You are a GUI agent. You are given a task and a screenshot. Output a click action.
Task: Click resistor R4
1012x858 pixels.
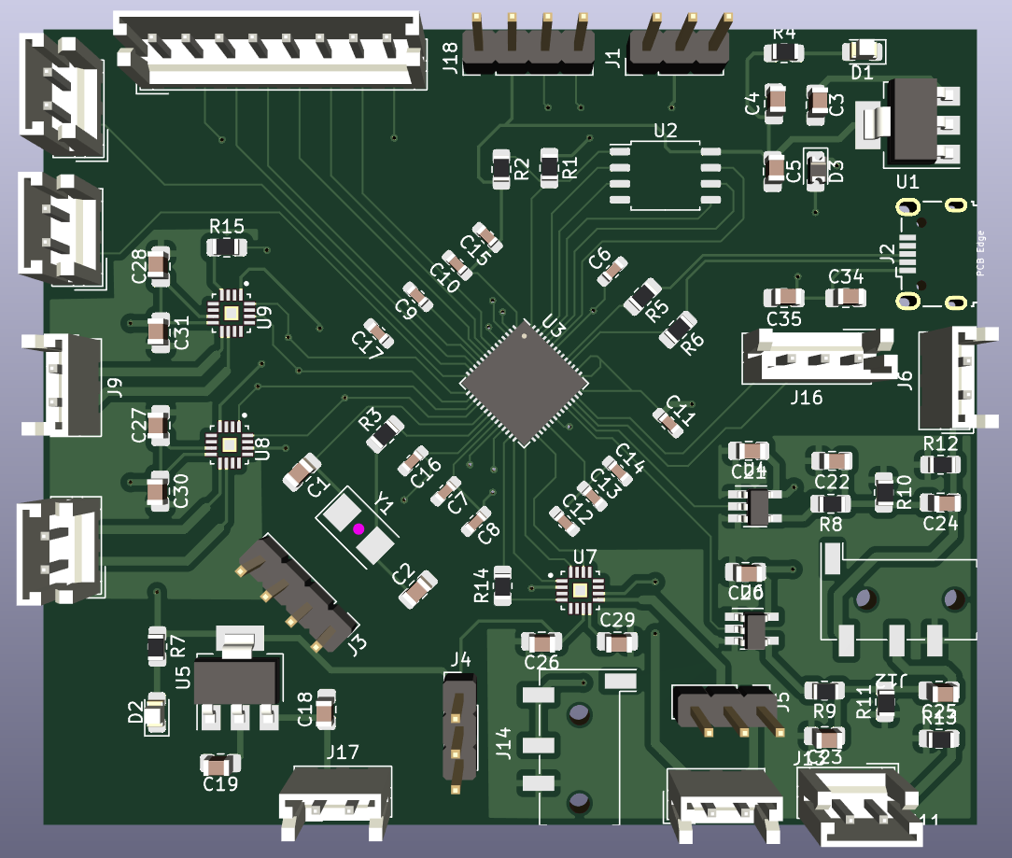[x=783, y=52]
